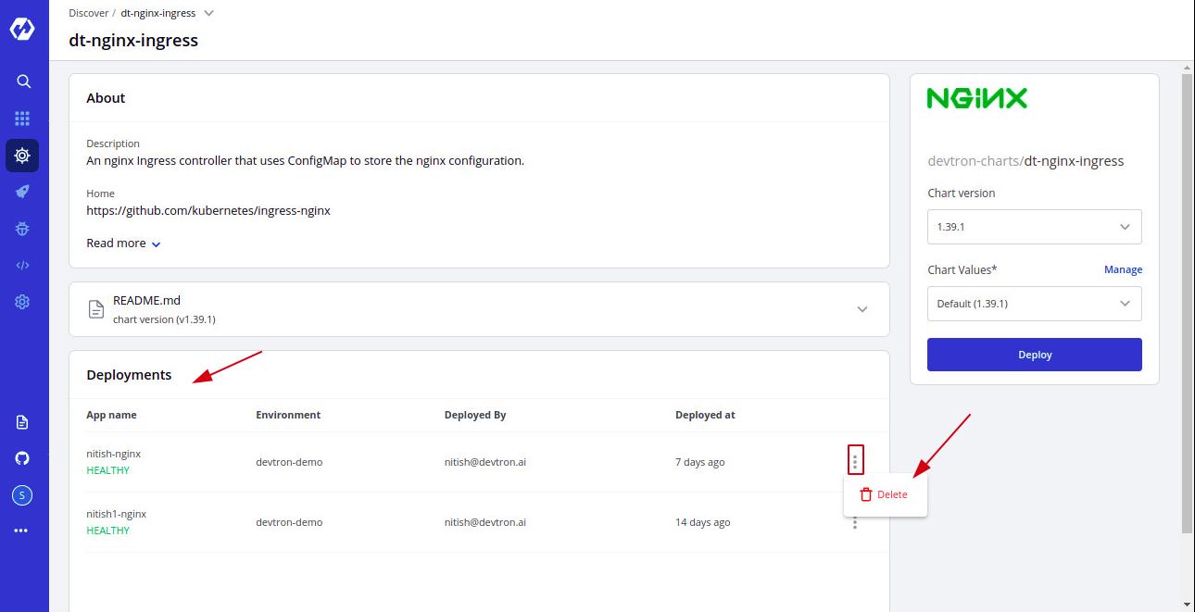Open the applications grid icon
This screenshot has width=1195, height=612.
point(22,119)
